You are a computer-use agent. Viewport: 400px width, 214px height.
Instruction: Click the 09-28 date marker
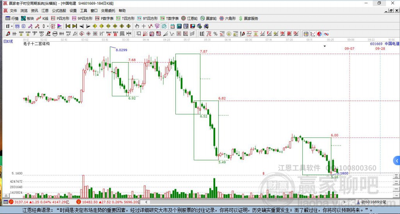point(380,49)
